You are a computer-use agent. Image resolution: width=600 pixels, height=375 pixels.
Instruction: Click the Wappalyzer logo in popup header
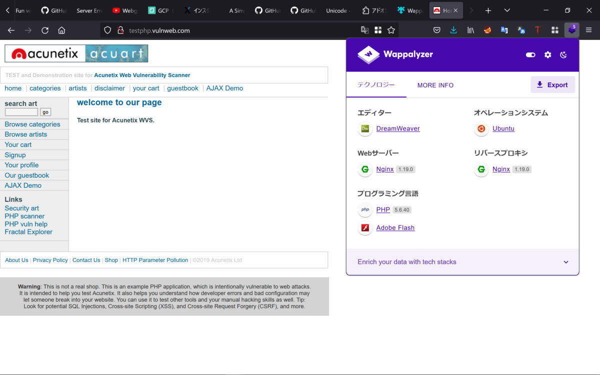click(395, 55)
